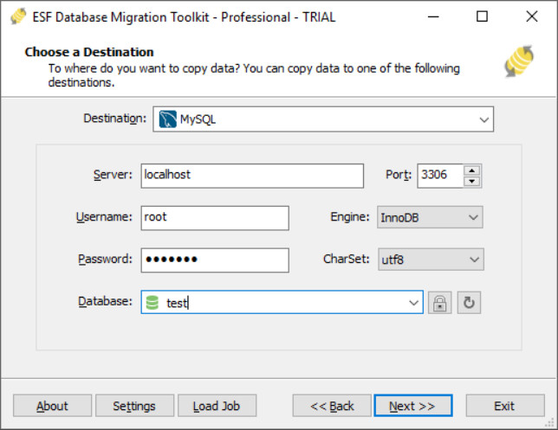Open the Settings button

(x=134, y=406)
